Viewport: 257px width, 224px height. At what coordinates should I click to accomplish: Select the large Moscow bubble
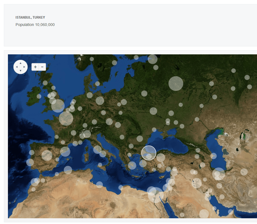pyautogui.click(x=176, y=83)
